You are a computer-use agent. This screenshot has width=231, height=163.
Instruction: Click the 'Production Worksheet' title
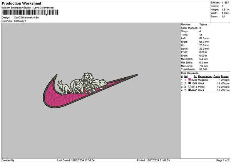22,3
